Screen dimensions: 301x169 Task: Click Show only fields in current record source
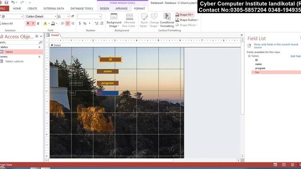coord(276,46)
